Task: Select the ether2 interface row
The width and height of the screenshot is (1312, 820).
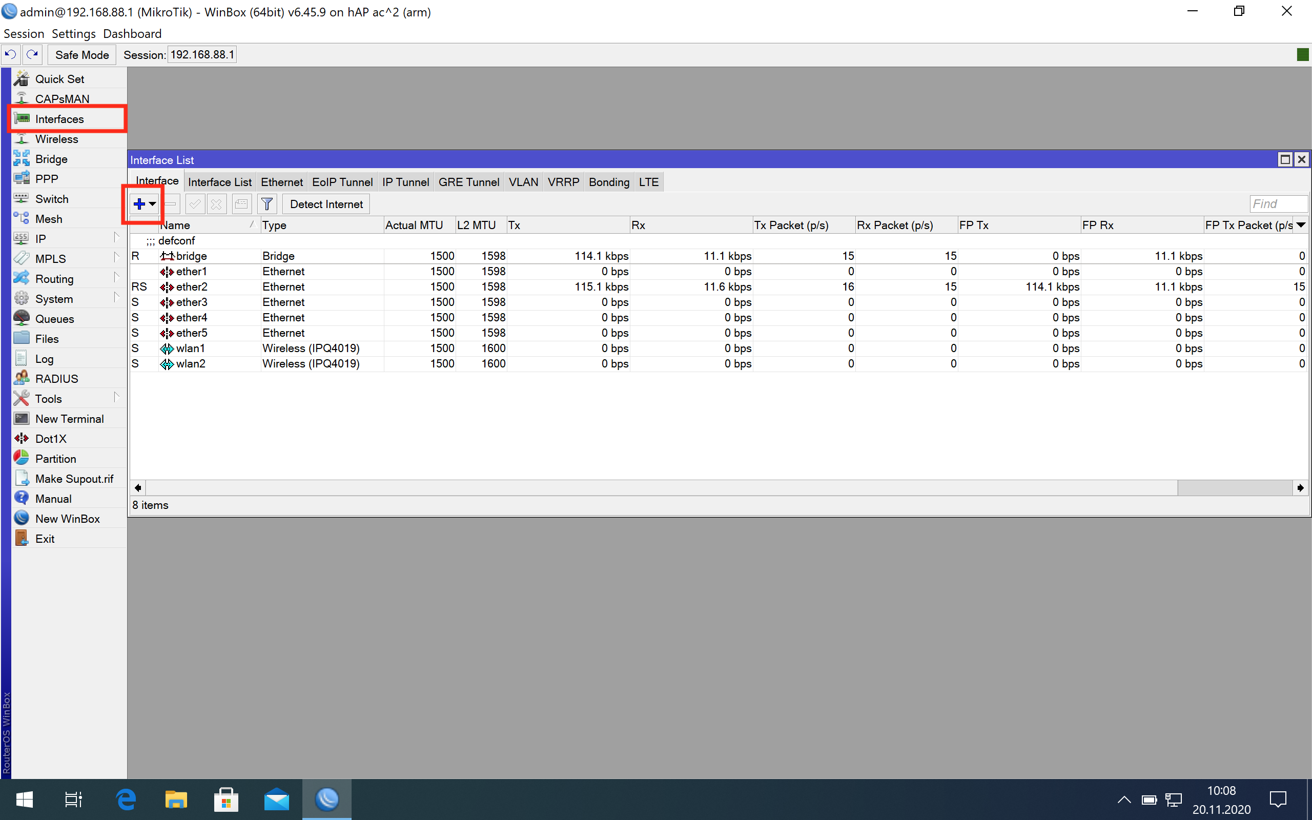Action: click(191, 286)
